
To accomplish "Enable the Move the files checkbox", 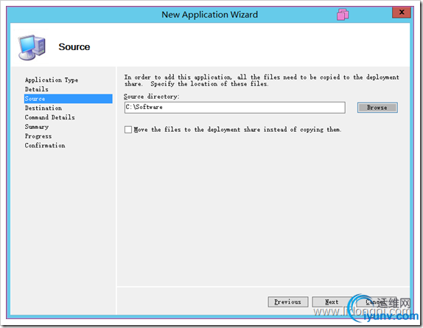I will (128, 130).
